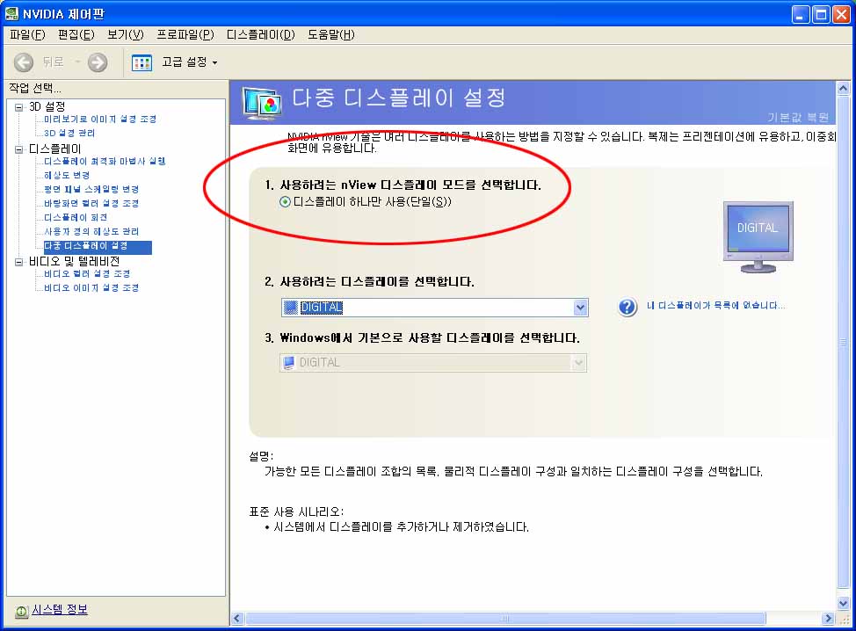Open the 편집(E) menu
856x631 pixels.
[76, 35]
